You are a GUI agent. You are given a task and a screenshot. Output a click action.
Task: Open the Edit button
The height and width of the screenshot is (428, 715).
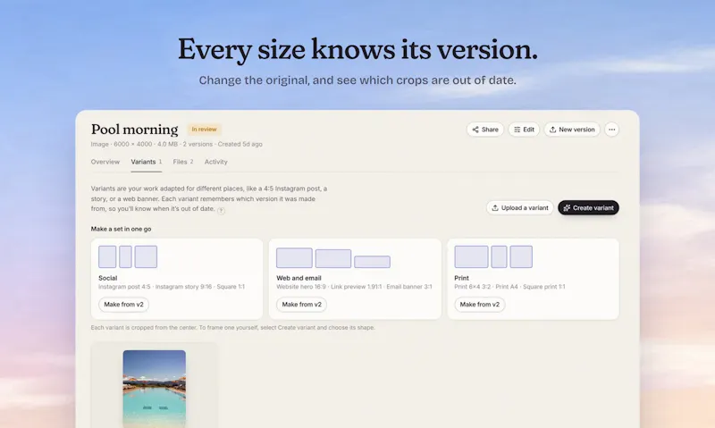[x=524, y=130]
